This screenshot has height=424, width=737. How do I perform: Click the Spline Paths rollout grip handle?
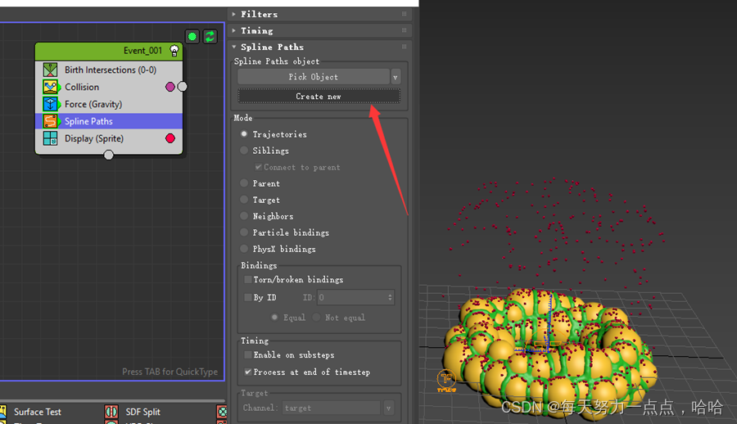405,47
